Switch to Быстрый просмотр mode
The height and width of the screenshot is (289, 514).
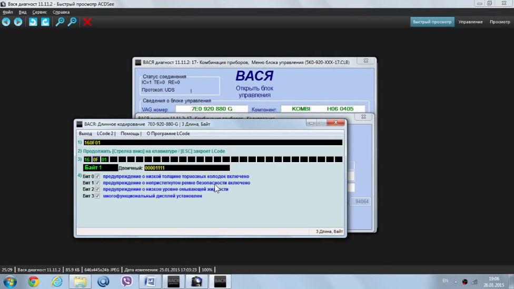click(432, 22)
